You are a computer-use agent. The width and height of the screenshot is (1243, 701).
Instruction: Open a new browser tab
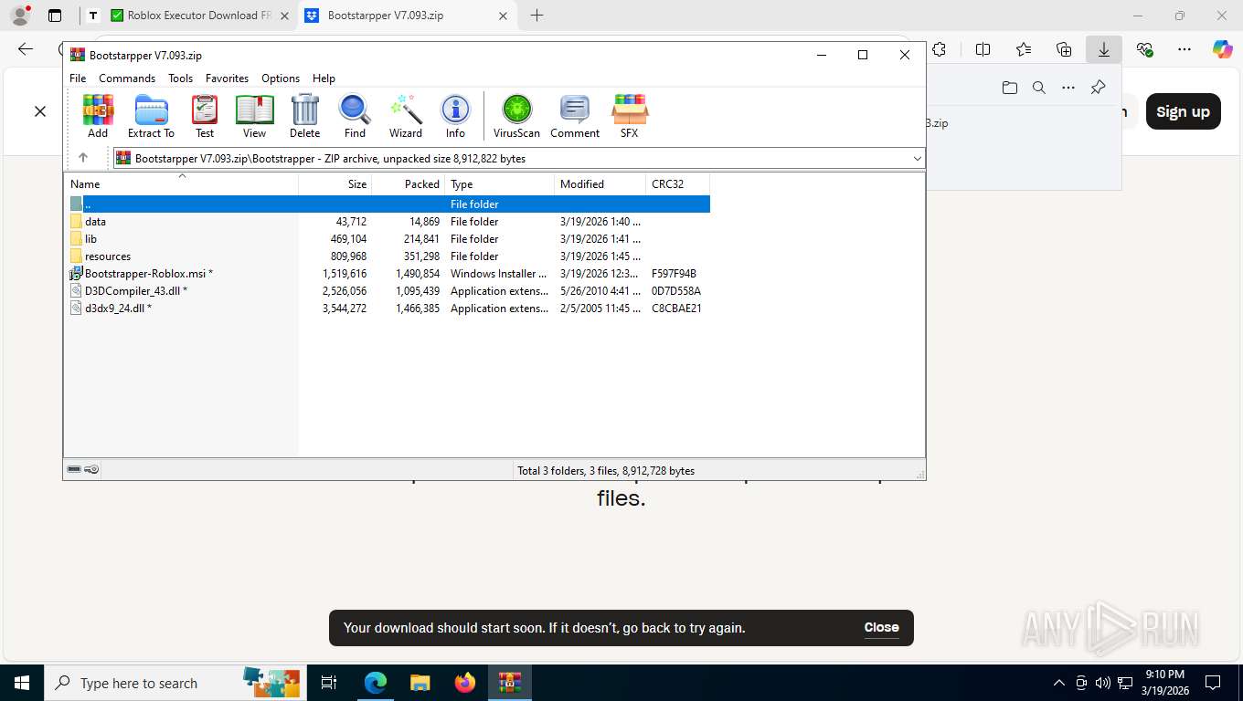(x=537, y=16)
